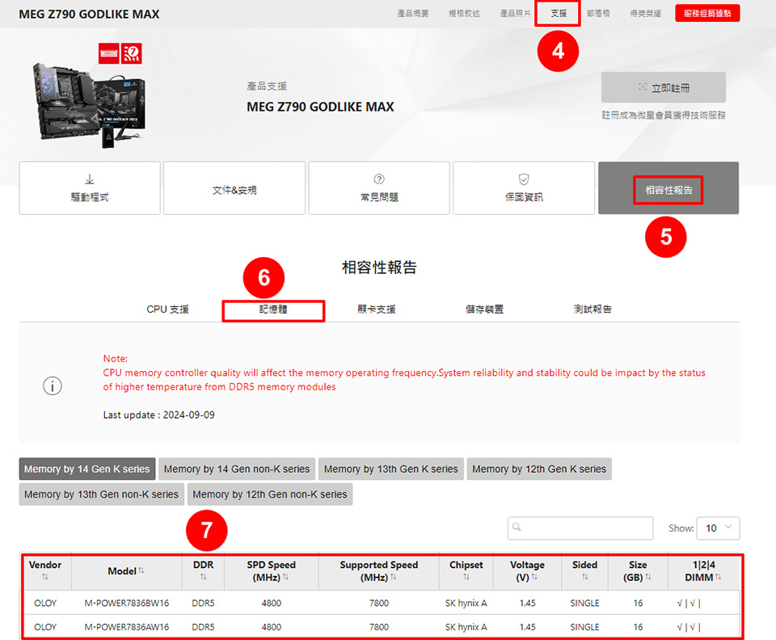Screen dimensions: 776x640
Task: Click the 相容性報告 button
Action: point(668,190)
